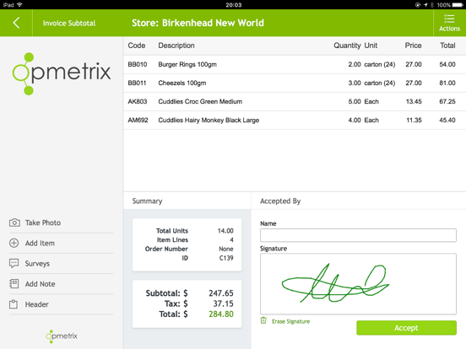The height and width of the screenshot is (349, 466).
Task: Select the Burger Rings 100gm row
Action: coord(295,64)
